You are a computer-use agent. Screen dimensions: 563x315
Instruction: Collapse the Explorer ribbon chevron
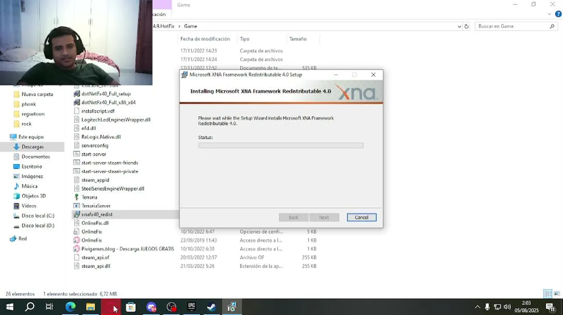[x=550, y=14]
